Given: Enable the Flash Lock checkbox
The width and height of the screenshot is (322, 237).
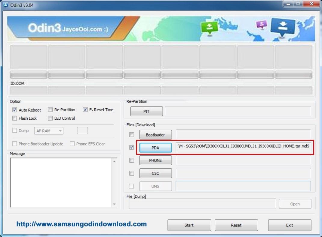Looking at the screenshot, I should point(14,118).
